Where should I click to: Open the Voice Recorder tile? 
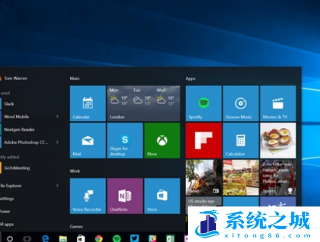88,196
